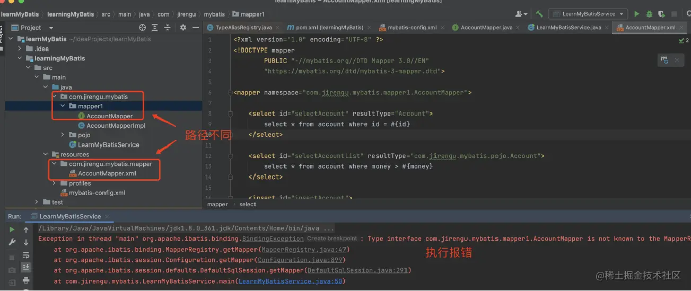Hide the Project tool window

(195, 28)
